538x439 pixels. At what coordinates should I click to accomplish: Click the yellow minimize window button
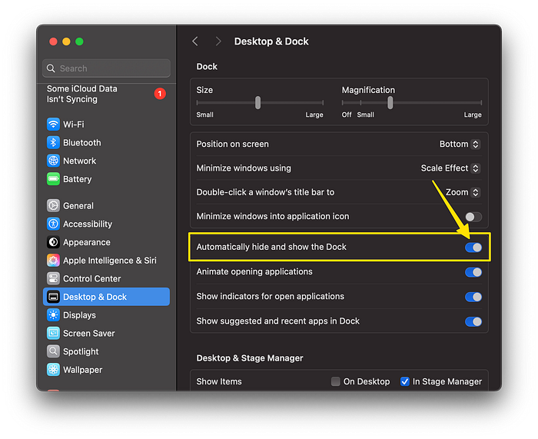click(66, 42)
